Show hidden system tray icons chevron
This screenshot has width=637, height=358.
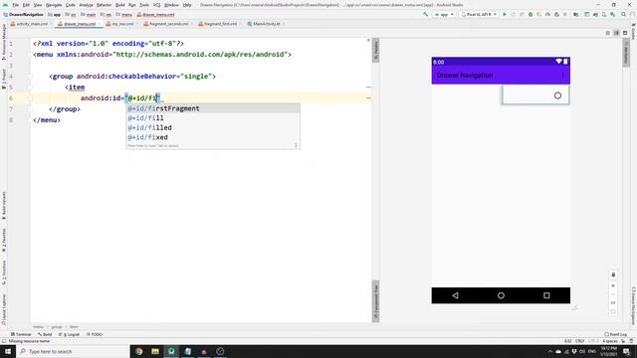point(550,351)
